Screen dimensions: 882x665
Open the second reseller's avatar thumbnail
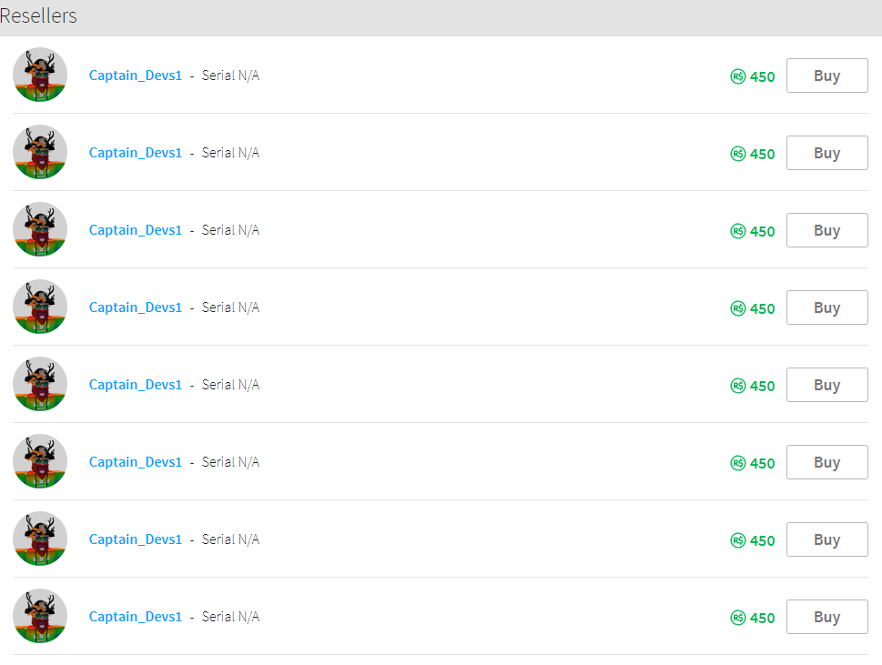[40, 152]
